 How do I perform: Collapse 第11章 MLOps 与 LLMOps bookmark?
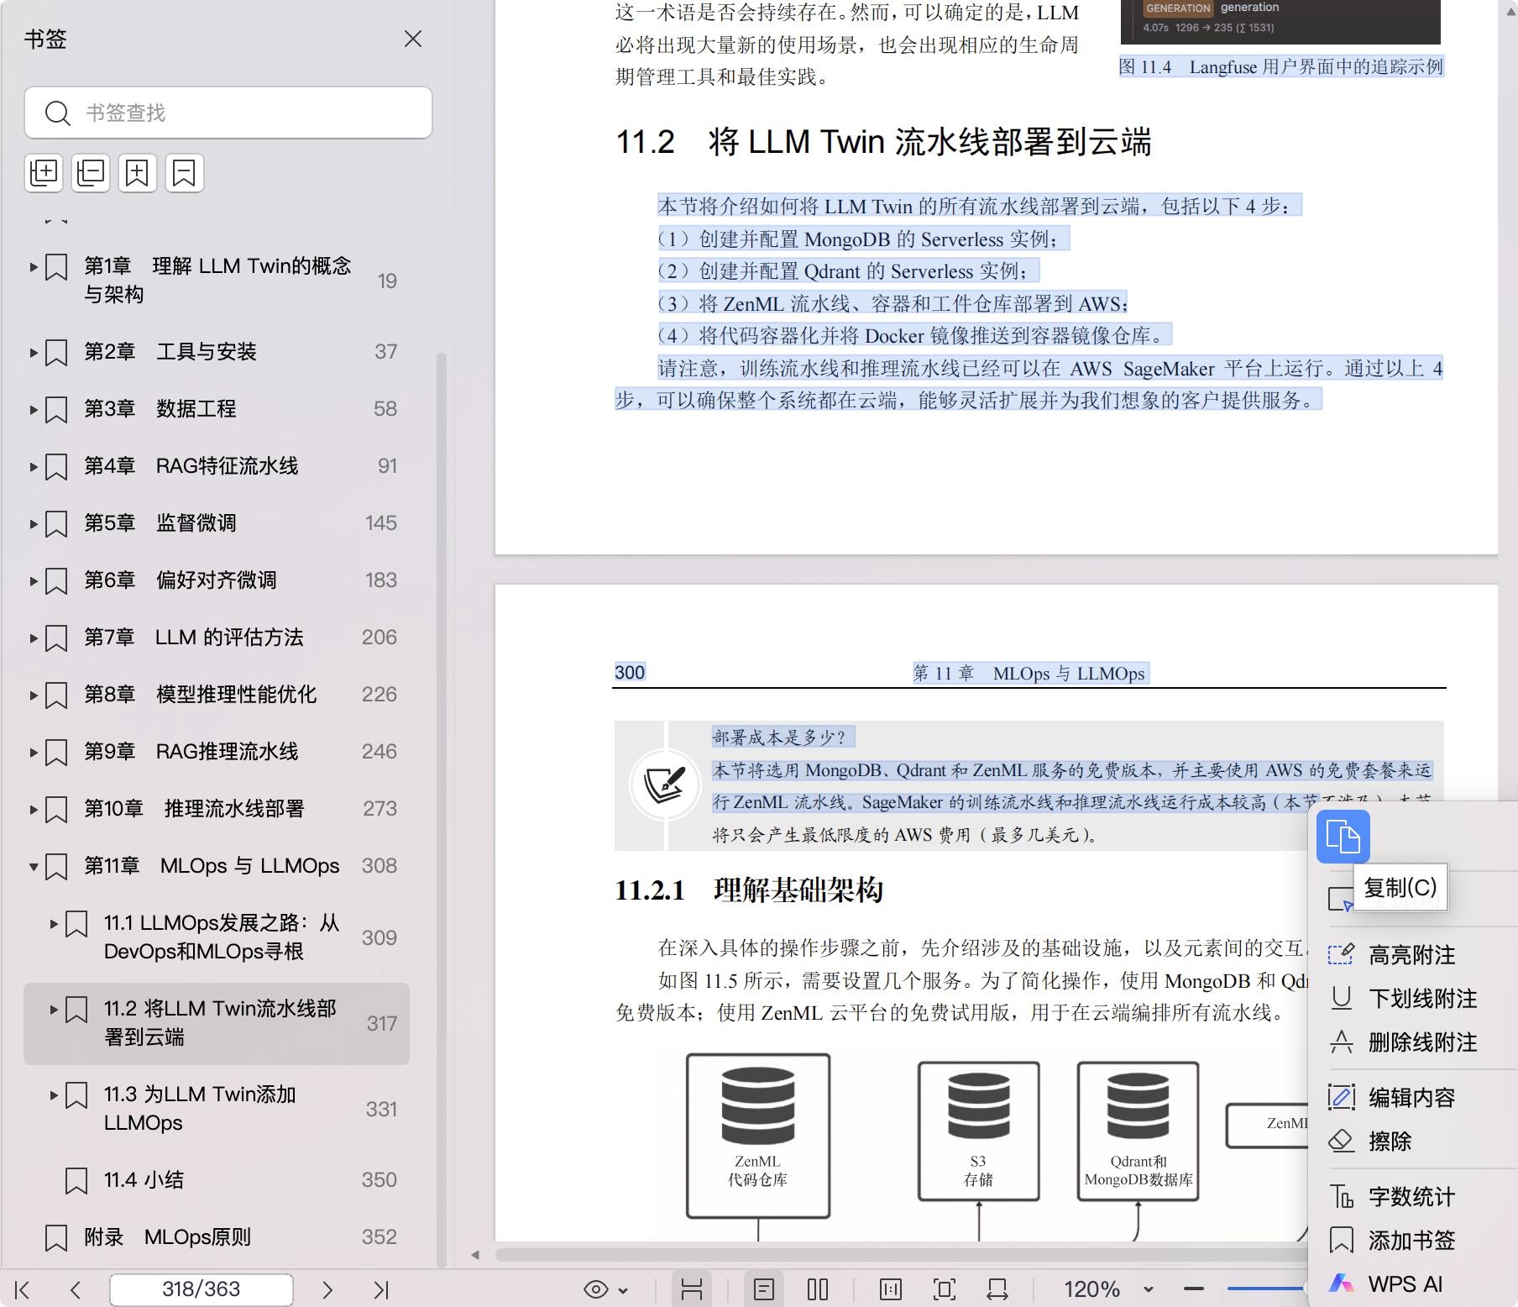[x=34, y=866]
